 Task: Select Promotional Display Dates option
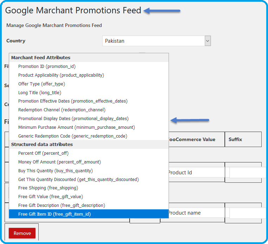click(x=89, y=118)
